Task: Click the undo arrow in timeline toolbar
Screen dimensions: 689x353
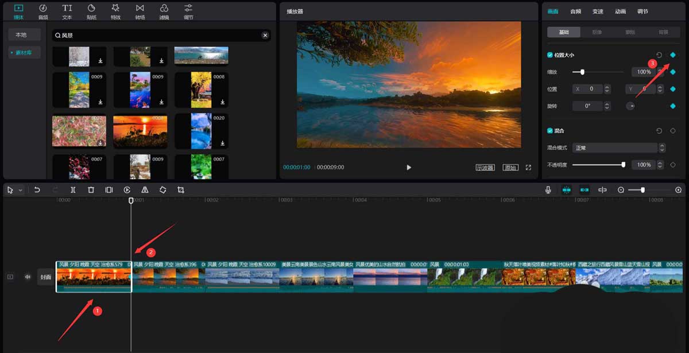Action: (37, 190)
